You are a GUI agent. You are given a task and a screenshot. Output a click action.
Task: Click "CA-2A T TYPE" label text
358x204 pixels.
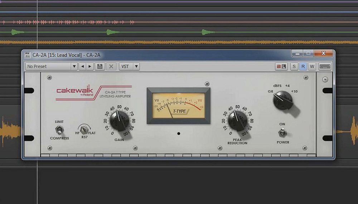point(115,92)
